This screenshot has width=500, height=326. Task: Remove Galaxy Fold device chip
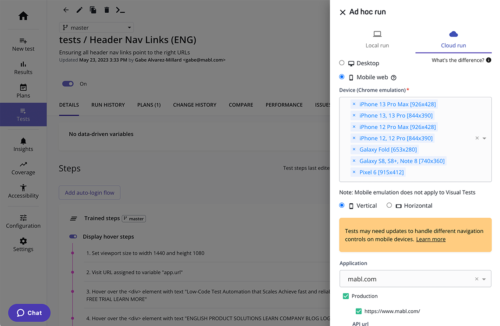354,149
